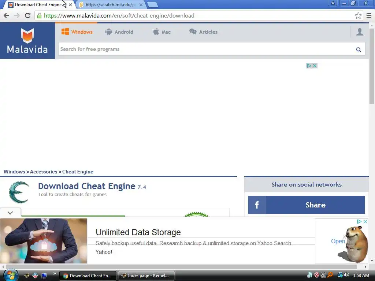Go back with the browser back arrow

coord(7,16)
